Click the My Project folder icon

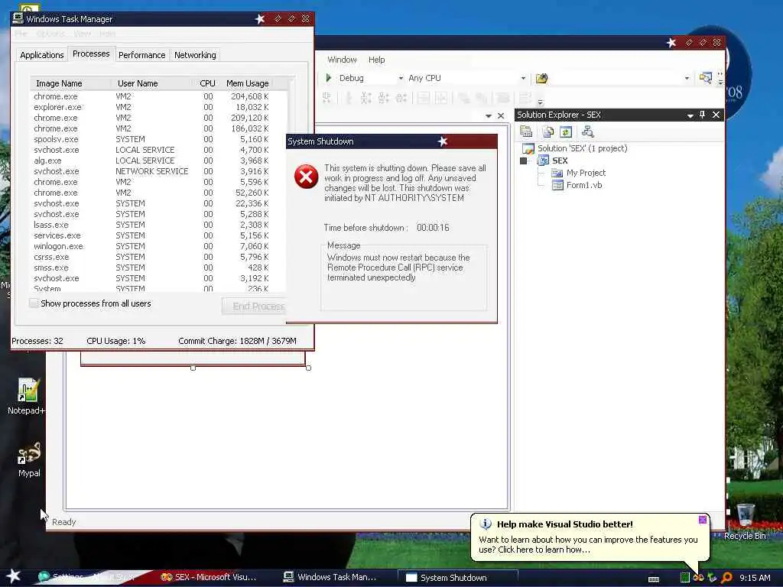(557, 173)
